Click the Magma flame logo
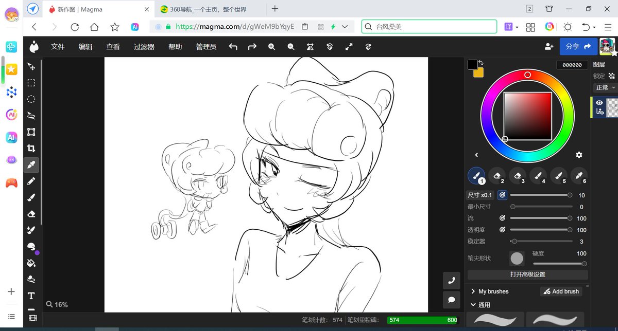 [x=34, y=47]
